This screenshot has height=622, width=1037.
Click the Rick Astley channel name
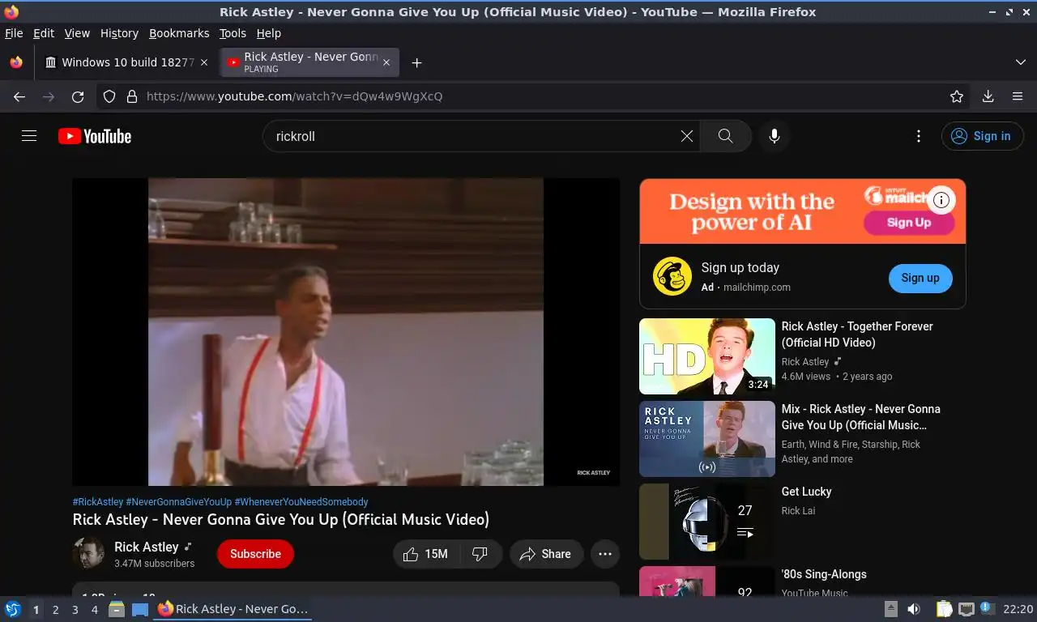147,547
